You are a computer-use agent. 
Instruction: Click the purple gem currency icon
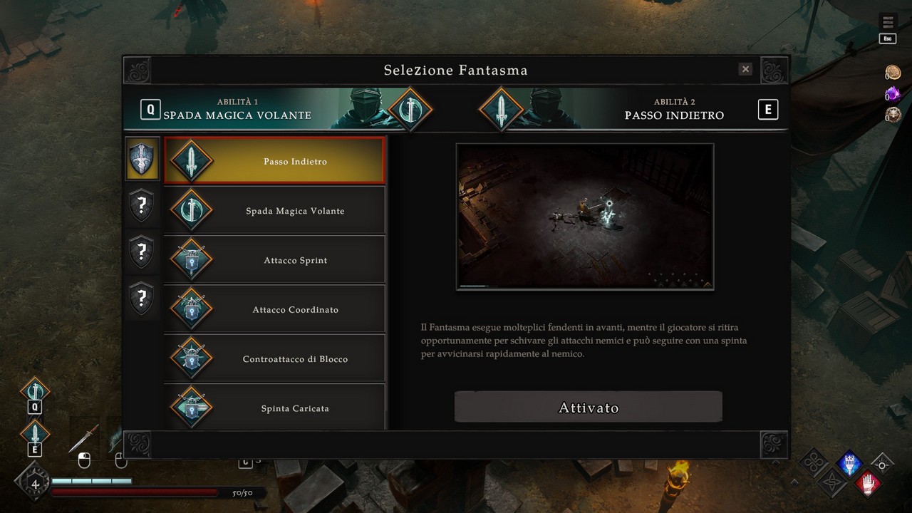pos(893,94)
